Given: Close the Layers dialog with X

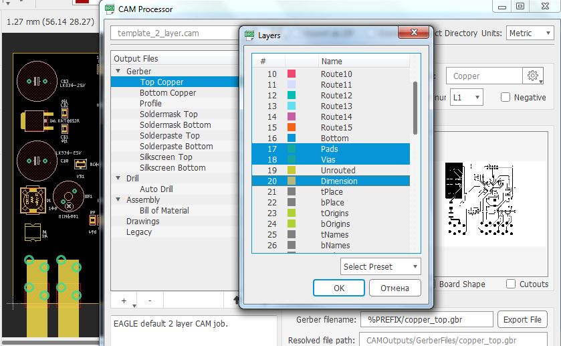Looking at the screenshot, I should click(415, 32).
